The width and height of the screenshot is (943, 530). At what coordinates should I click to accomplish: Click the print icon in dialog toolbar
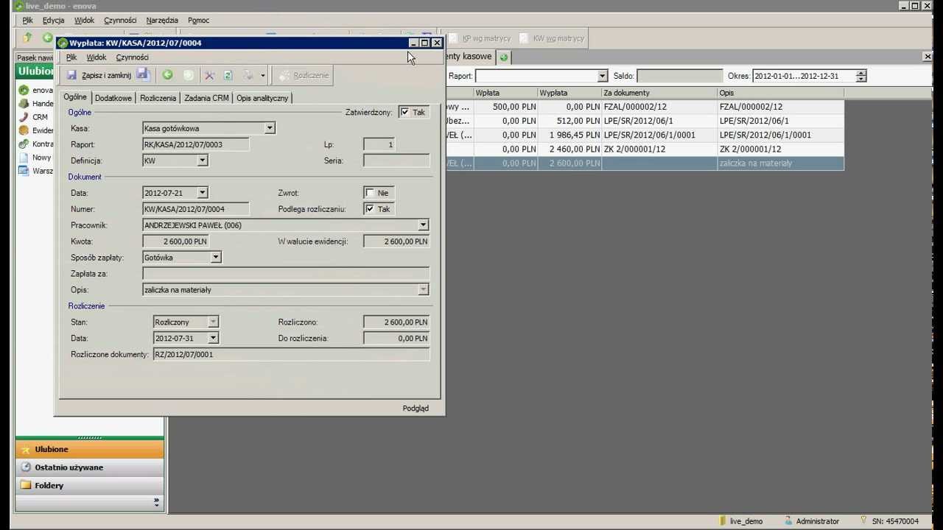click(x=248, y=75)
